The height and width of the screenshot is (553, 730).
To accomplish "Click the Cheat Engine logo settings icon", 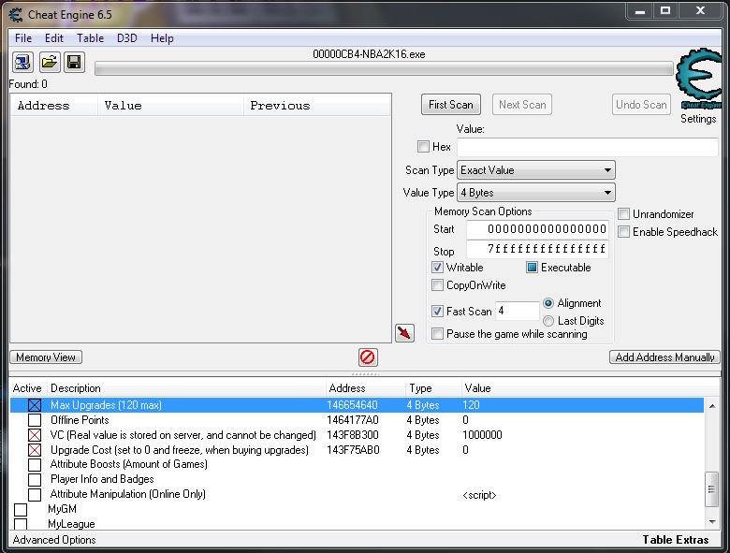I will 700,78.
